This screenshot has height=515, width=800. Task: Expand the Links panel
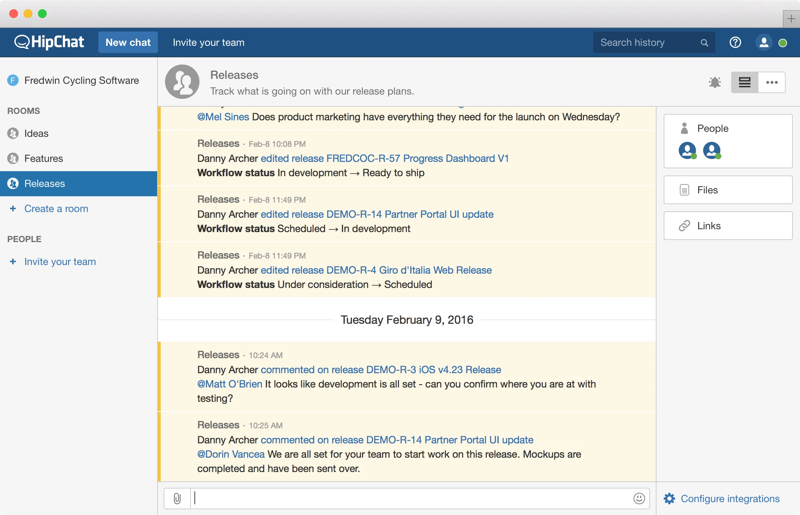tap(728, 226)
